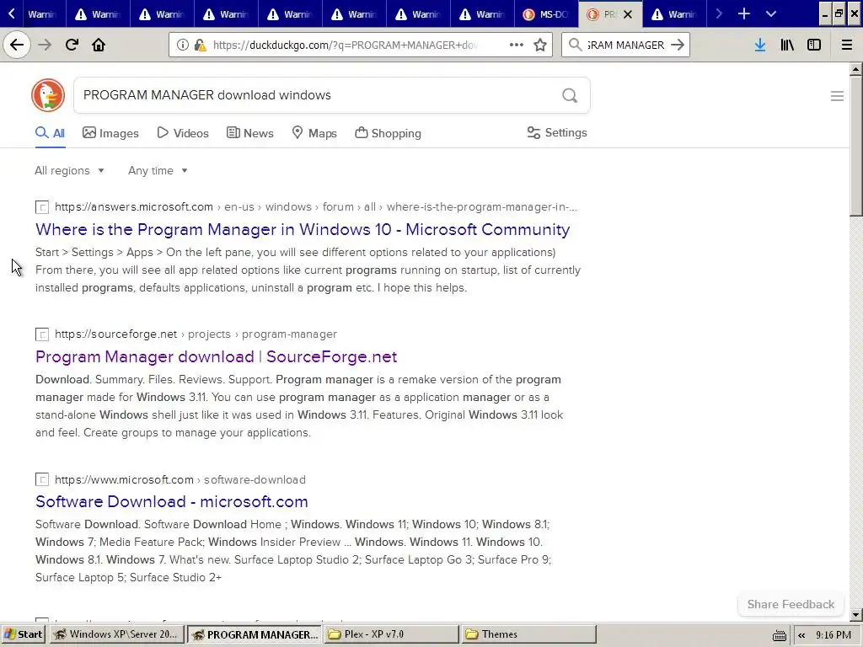This screenshot has width=863, height=647.
Task: Open the Any time filter dropdown
Action: 158,170
